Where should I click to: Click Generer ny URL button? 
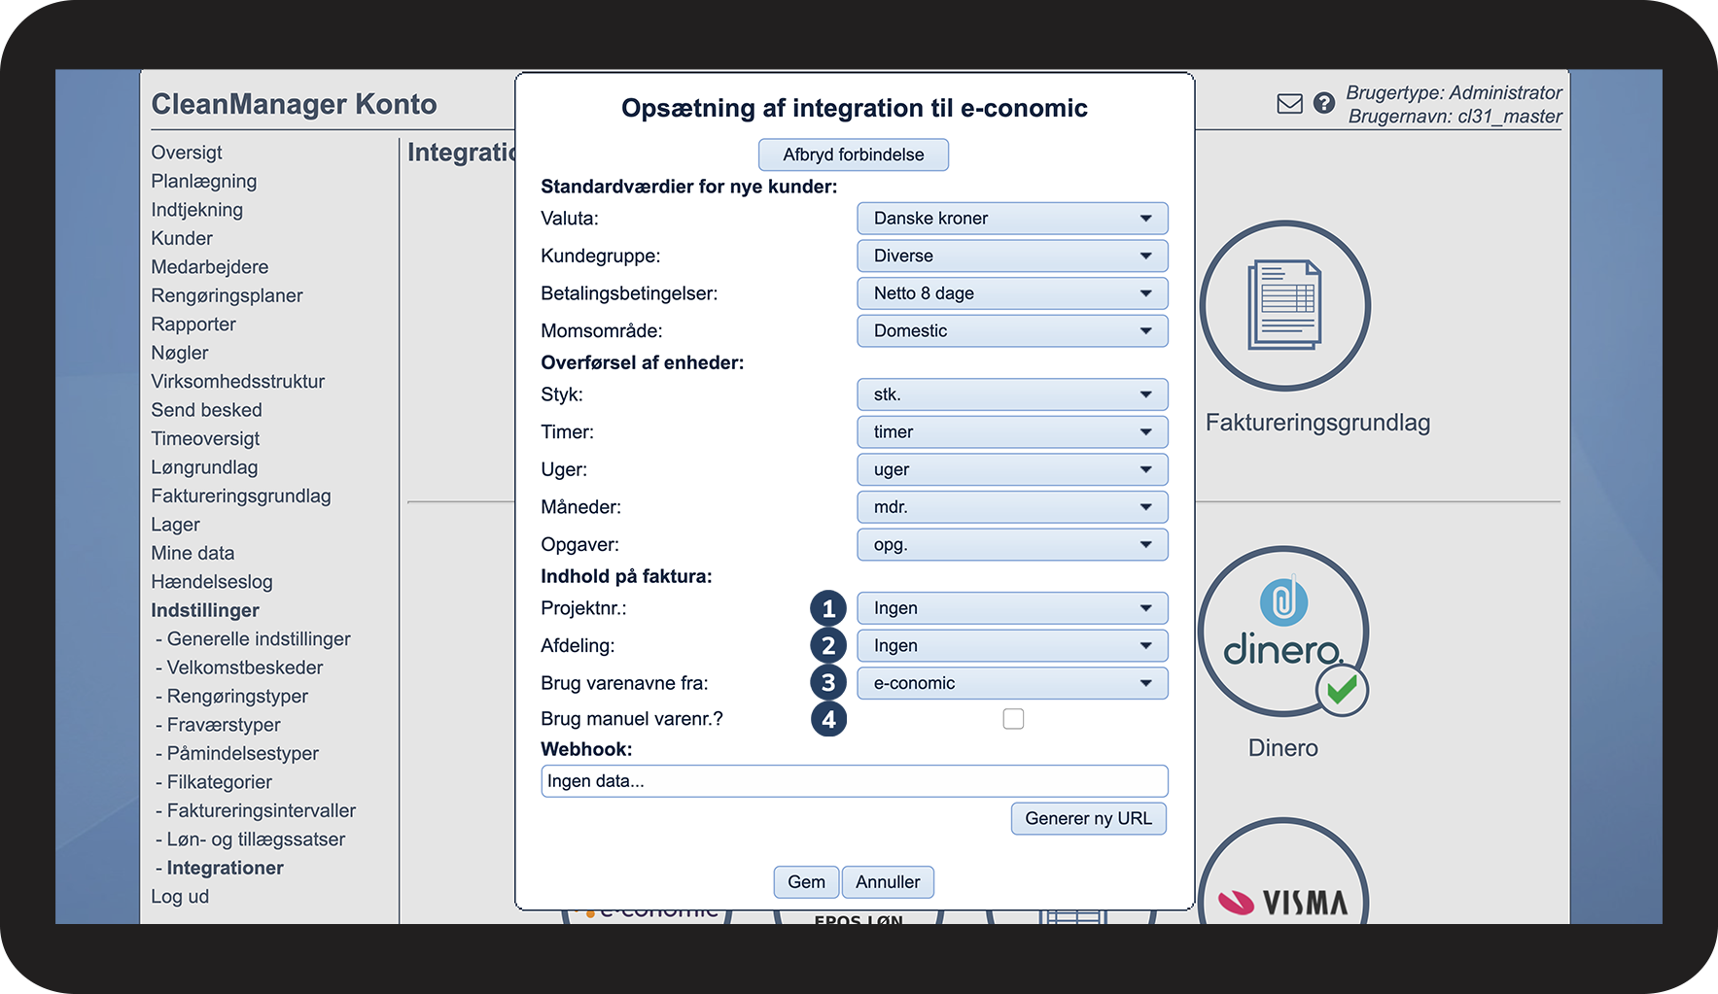click(x=1089, y=819)
